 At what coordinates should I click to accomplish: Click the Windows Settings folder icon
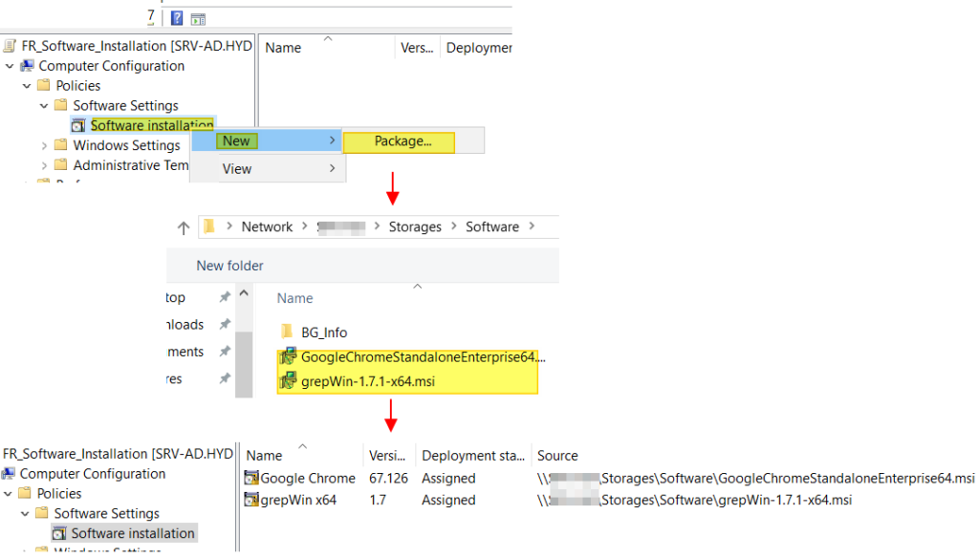[x=60, y=145]
